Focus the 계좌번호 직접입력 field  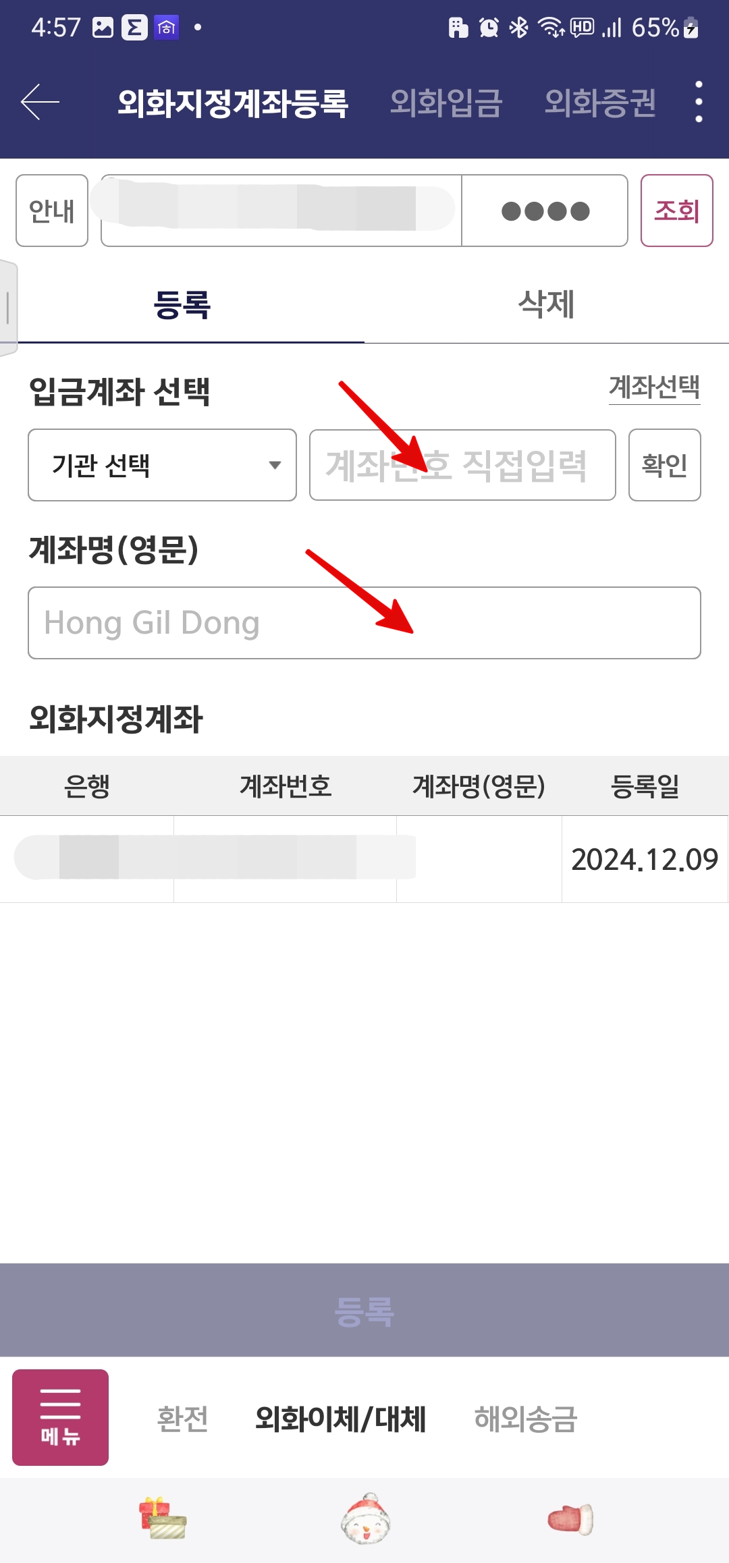[x=462, y=465]
